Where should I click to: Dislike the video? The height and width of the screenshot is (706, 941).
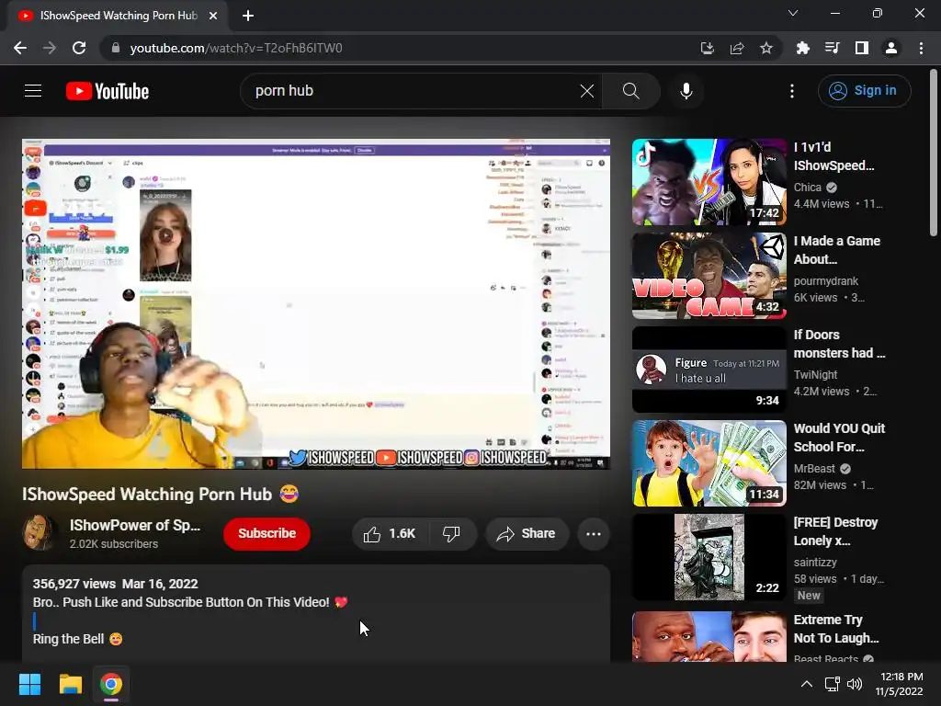[x=452, y=534]
